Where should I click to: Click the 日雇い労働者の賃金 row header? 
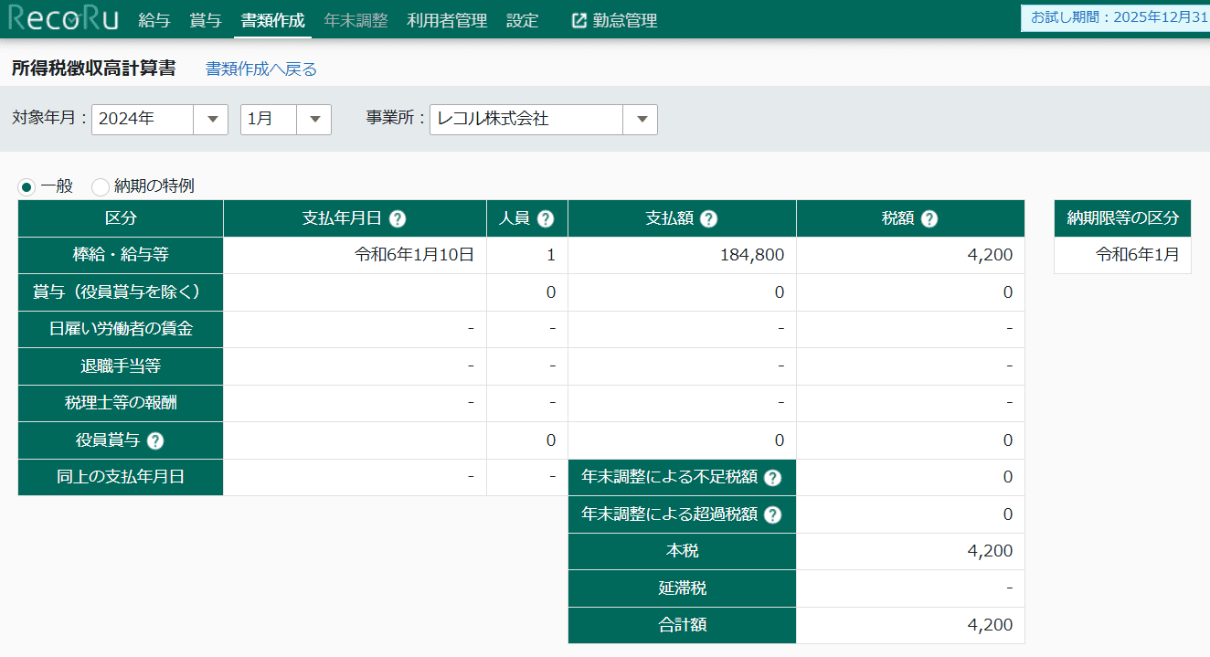tap(121, 329)
